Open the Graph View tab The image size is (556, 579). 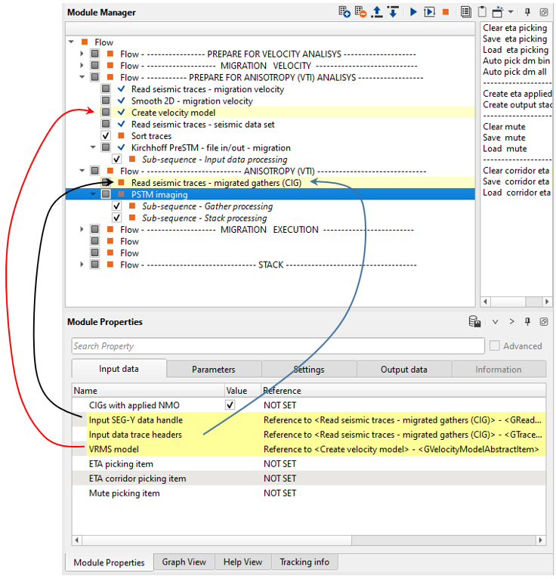pos(184,562)
